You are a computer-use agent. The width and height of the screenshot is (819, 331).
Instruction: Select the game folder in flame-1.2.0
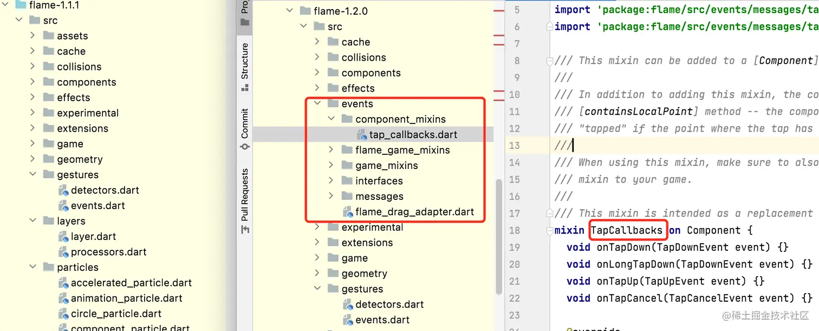click(355, 258)
